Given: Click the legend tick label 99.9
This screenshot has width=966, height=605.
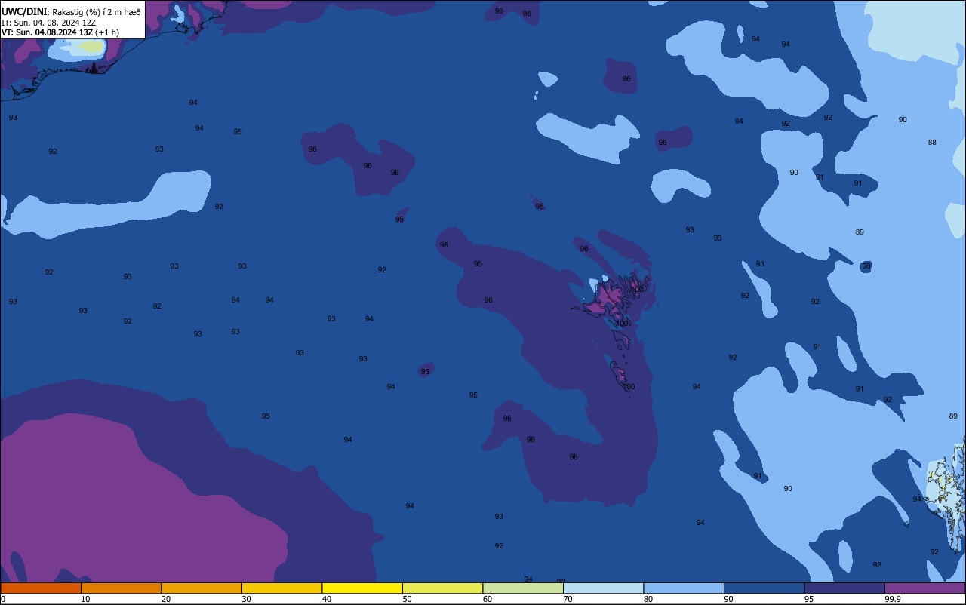Looking at the screenshot, I should tap(894, 599).
